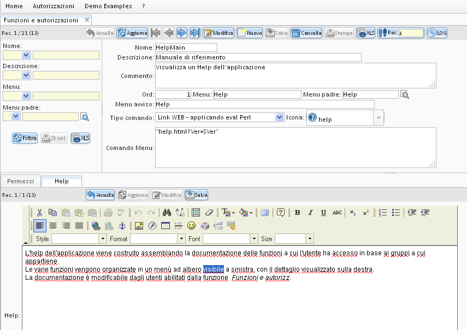
Task: Click the Insert Special Character icon
Action: tap(205, 226)
